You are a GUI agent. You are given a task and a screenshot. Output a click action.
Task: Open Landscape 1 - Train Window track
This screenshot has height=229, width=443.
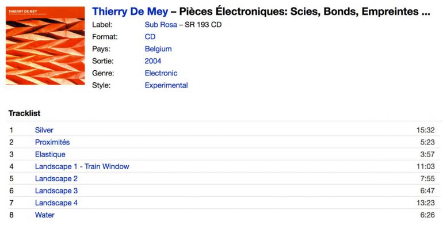(x=82, y=166)
